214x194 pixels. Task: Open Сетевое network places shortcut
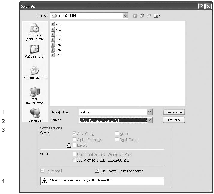pos(35,115)
